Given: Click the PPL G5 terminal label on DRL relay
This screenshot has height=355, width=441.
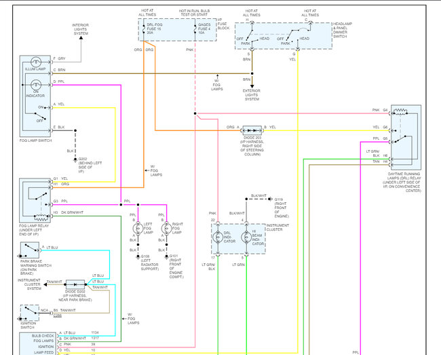Looking at the screenshot, I should (380, 138).
